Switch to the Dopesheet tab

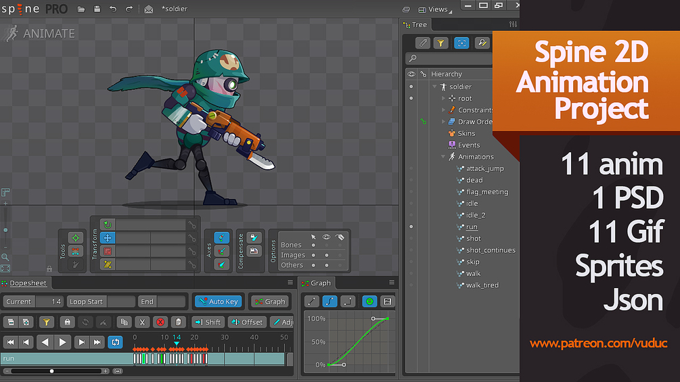coord(24,283)
